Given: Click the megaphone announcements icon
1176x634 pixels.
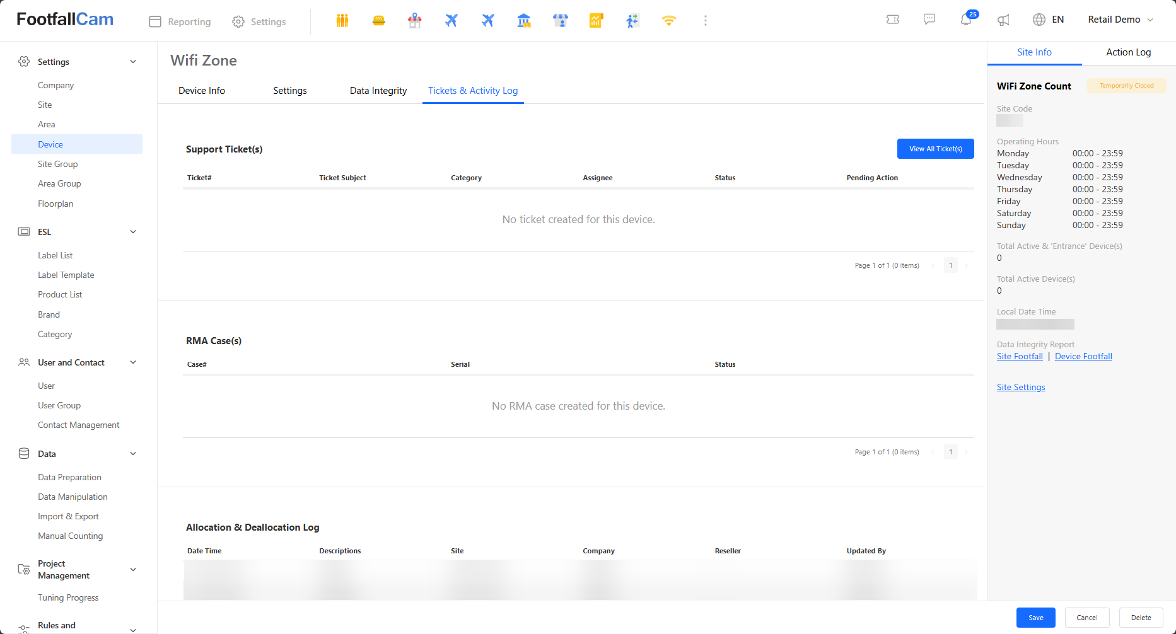Looking at the screenshot, I should click(1003, 20).
